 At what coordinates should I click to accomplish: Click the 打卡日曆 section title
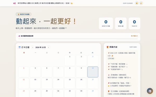[x=25, y=47]
